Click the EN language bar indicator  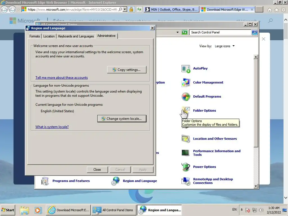(234, 210)
